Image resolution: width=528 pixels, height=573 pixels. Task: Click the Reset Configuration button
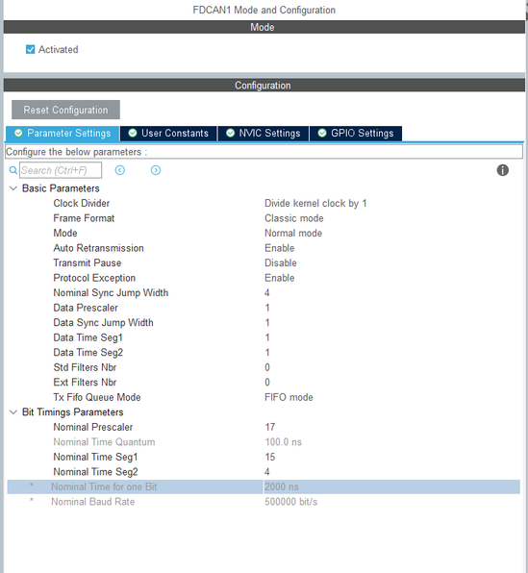click(65, 110)
